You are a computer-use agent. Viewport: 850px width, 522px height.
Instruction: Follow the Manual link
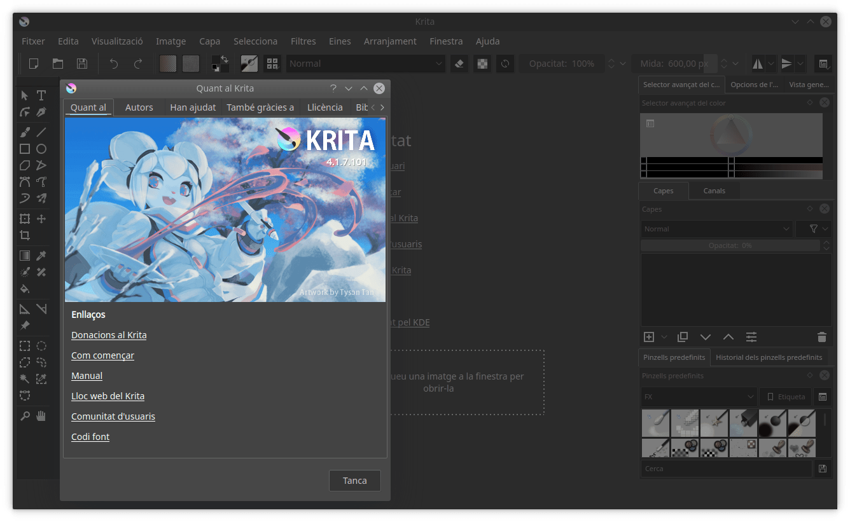pyautogui.click(x=87, y=376)
